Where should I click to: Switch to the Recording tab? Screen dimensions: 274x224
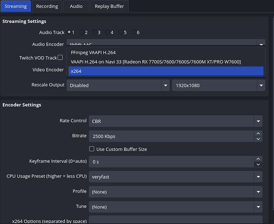click(x=47, y=6)
